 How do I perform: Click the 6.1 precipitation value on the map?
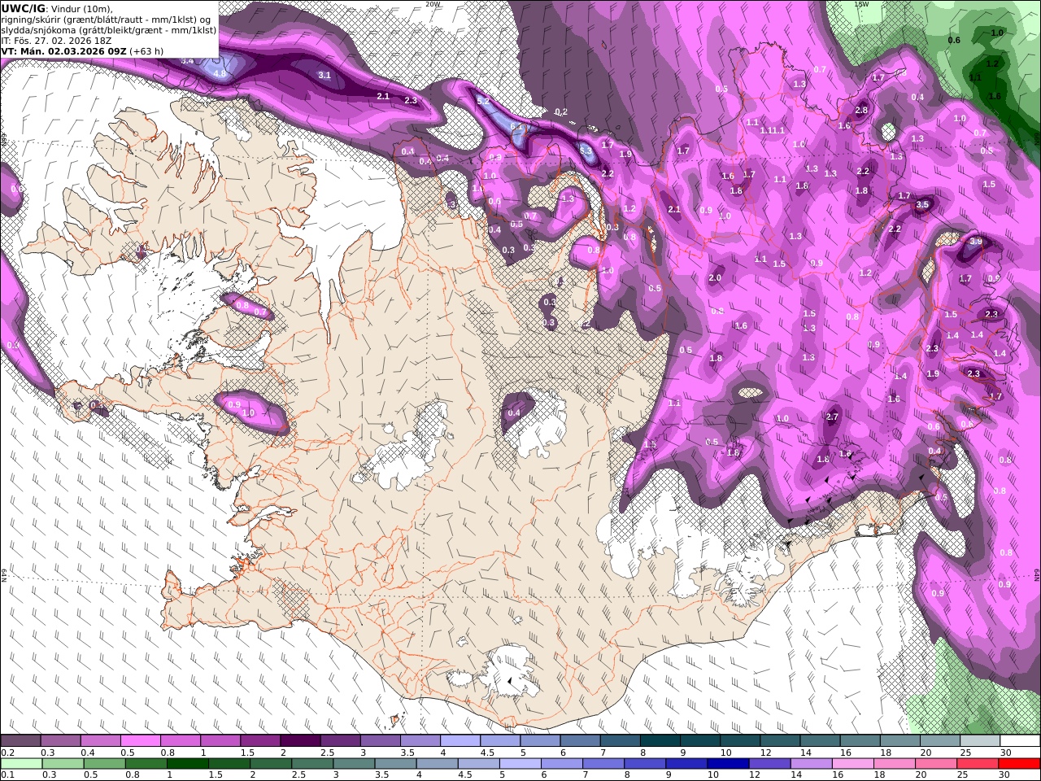click(x=516, y=126)
